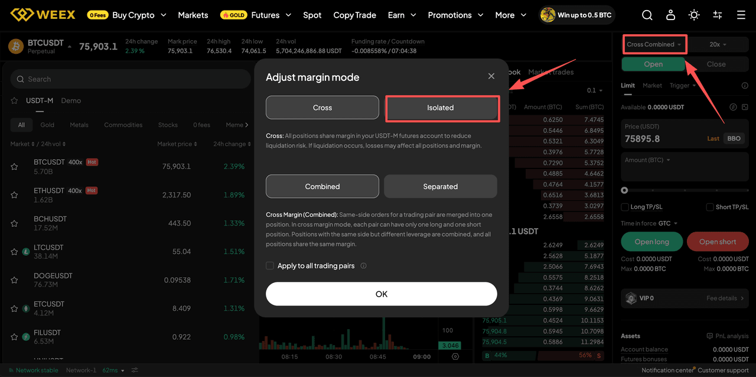
Task: Switch to the Demo tab
Action: pos(71,100)
